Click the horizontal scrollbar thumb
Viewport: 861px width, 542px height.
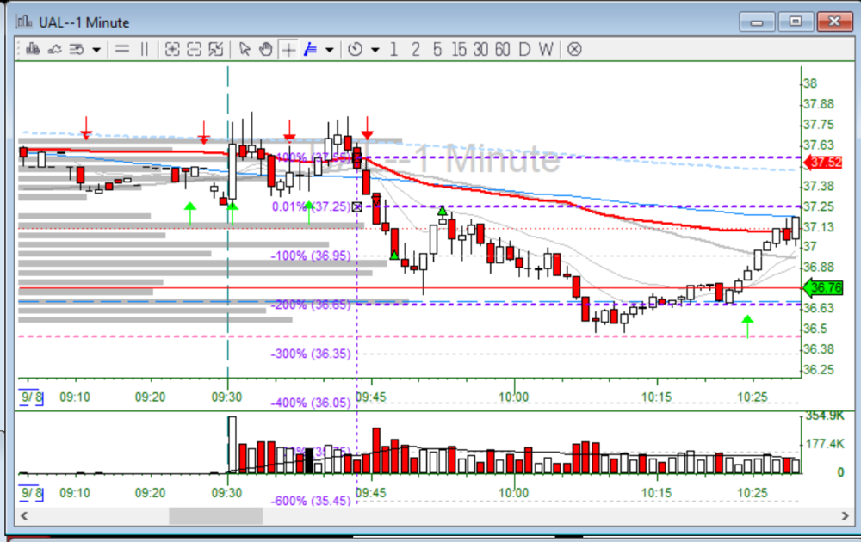tap(215, 515)
